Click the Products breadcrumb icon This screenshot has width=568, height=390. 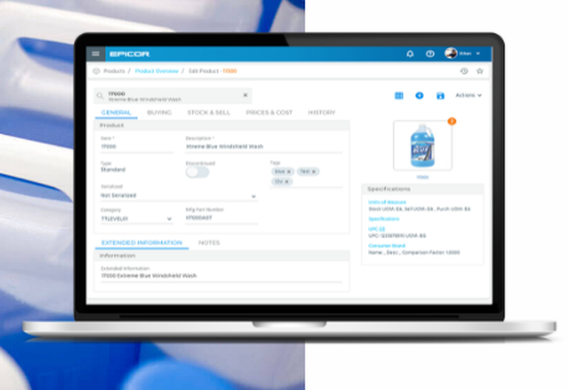(x=96, y=71)
